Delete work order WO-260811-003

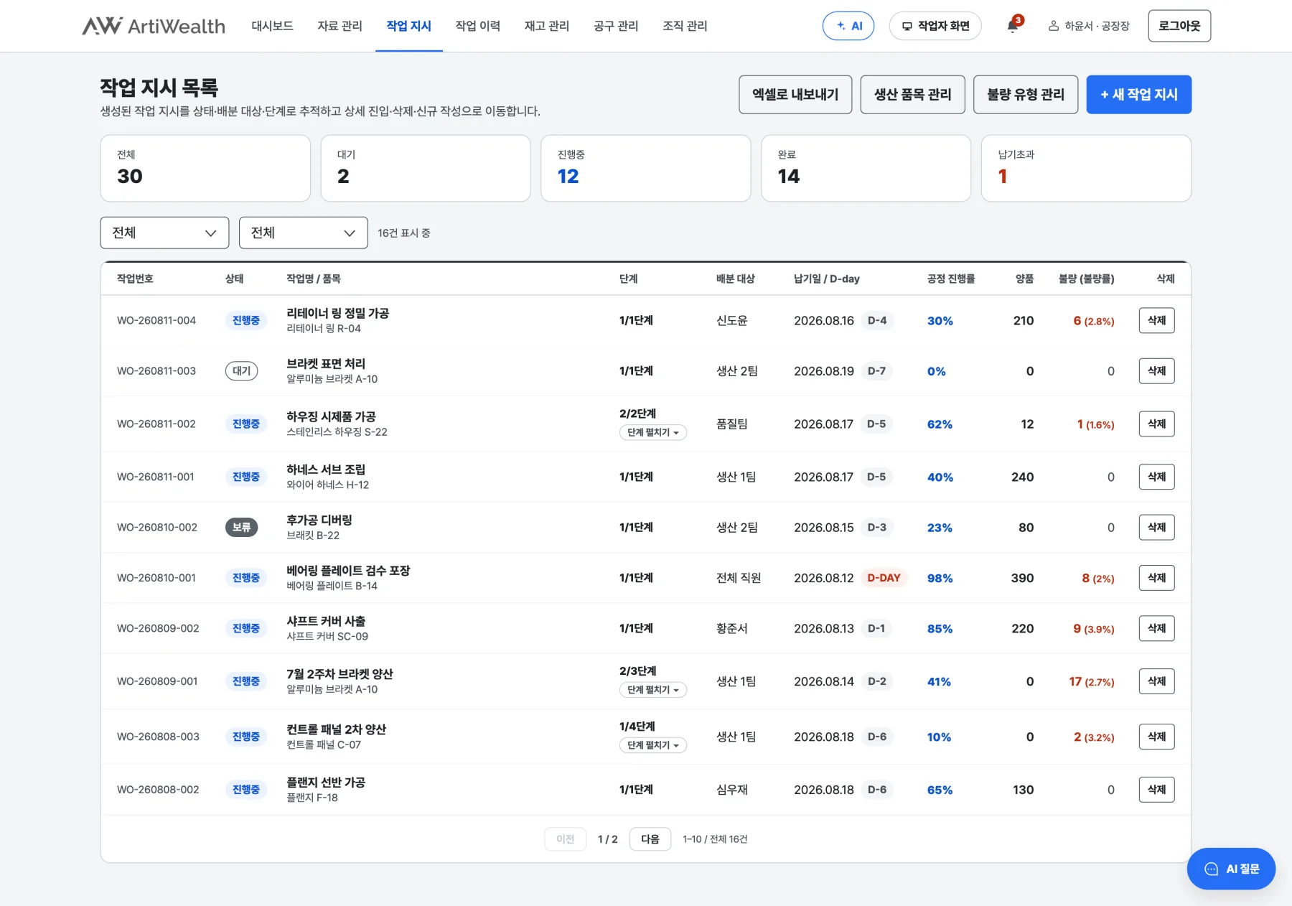1156,370
